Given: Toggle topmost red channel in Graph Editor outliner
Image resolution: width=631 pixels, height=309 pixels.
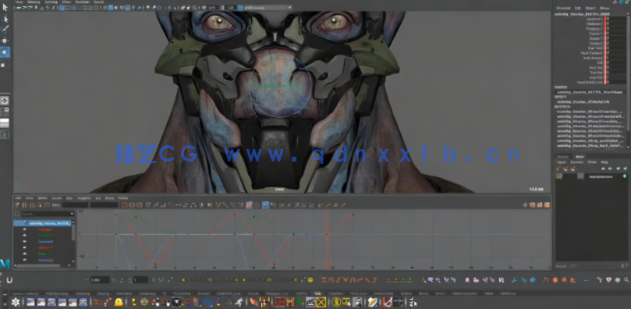Looking at the screenshot, I should pos(45,229).
